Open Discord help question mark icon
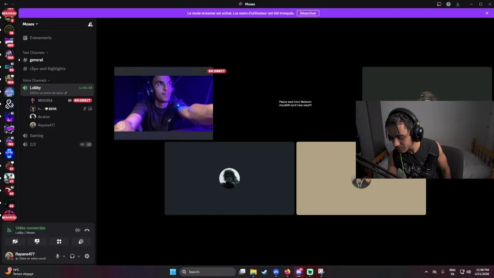 [448, 4]
